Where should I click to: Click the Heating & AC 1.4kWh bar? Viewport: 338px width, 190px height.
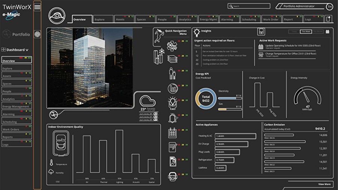click(235, 136)
